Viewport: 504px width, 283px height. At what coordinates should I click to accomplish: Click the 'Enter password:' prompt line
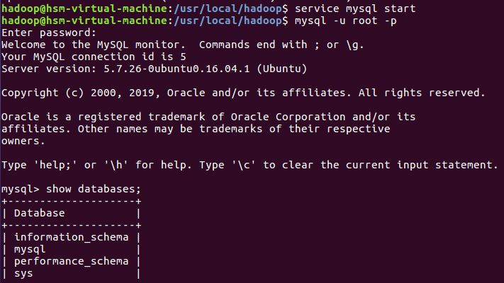pyautogui.click(x=49, y=33)
